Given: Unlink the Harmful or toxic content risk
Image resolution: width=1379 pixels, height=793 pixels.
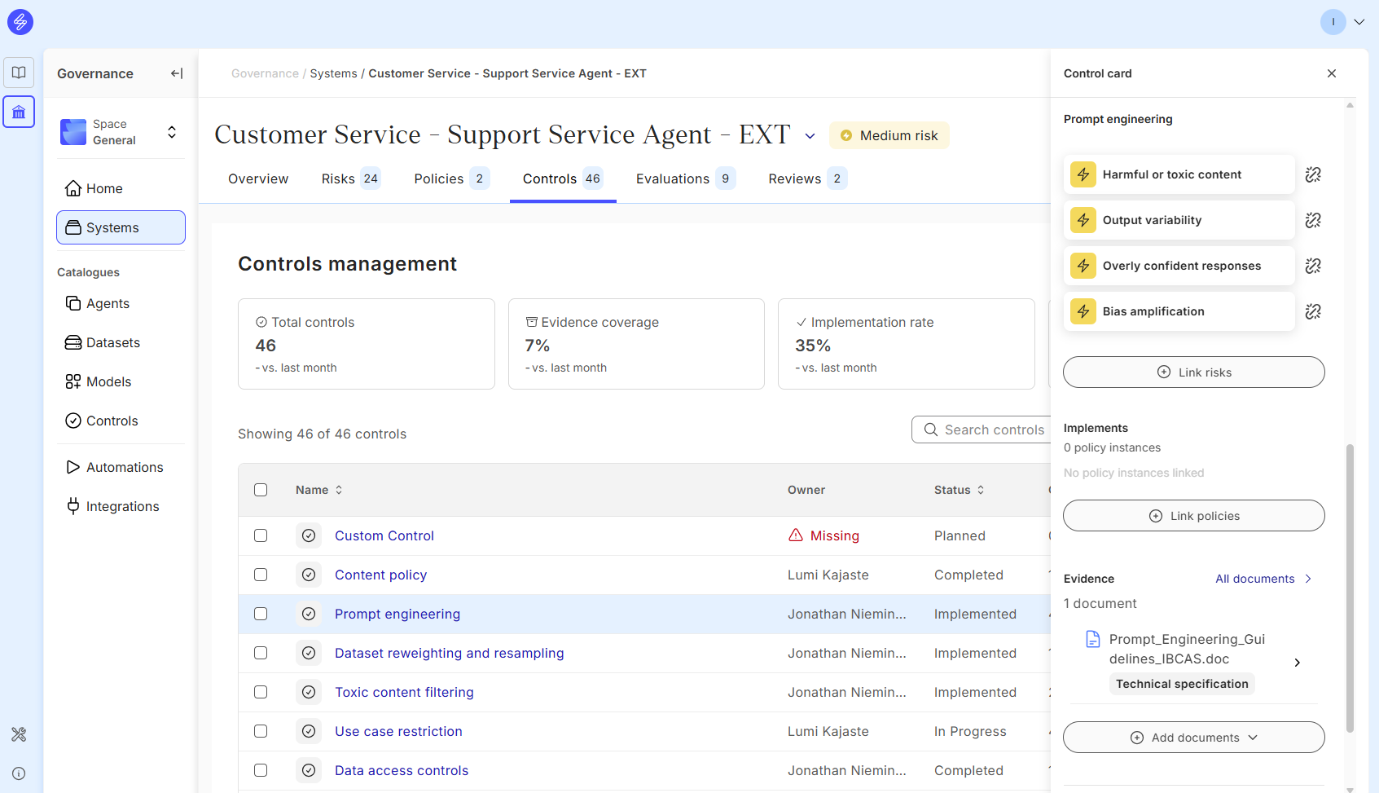Looking at the screenshot, I should [x=1313, y=174].
